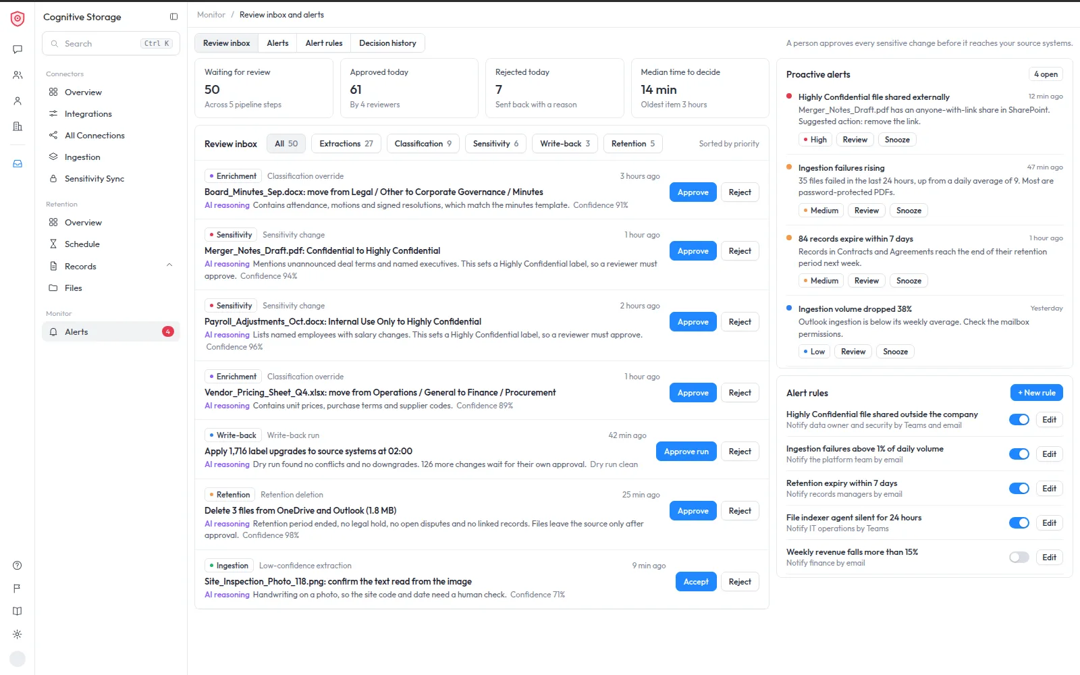1080x675 pixels.
Task: Approve the Board_Minutes_Sep.docx classification override
Action: coord(693,192)
